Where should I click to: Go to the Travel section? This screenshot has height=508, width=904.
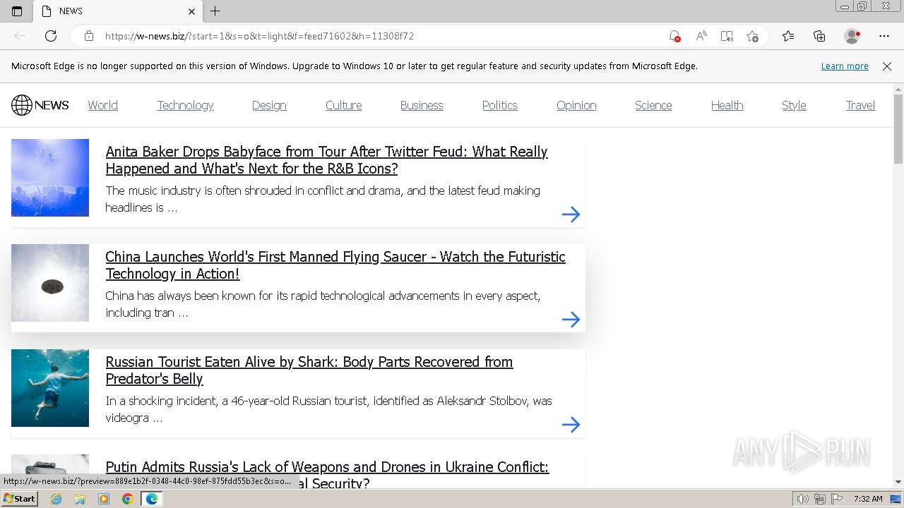[860, 105]
